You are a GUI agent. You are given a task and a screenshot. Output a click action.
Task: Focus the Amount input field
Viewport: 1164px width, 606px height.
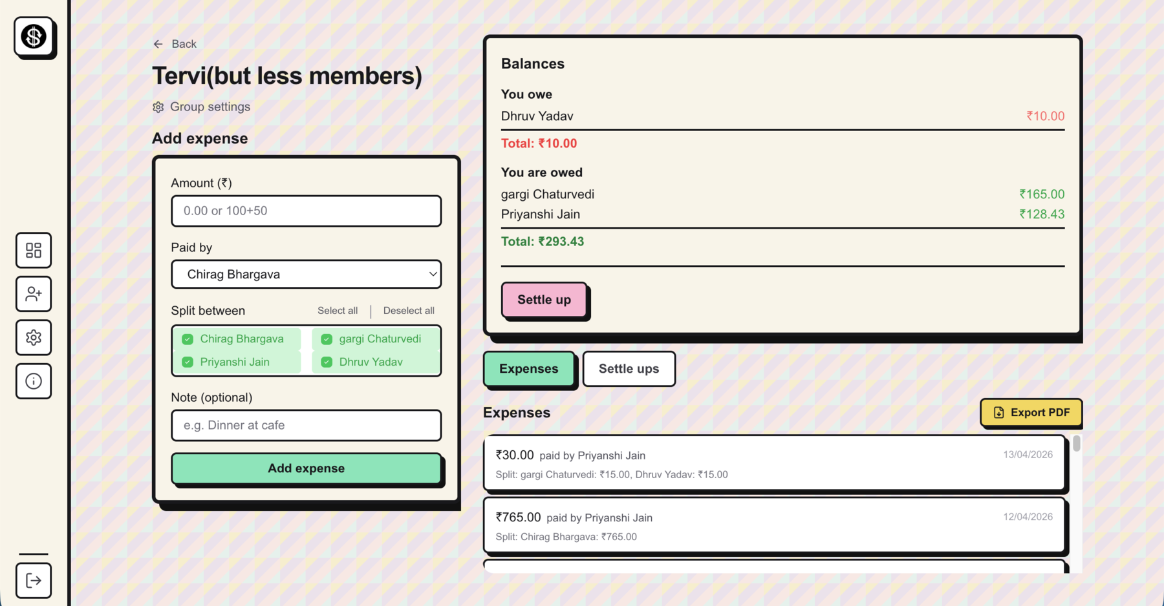(x=307, y=211)
